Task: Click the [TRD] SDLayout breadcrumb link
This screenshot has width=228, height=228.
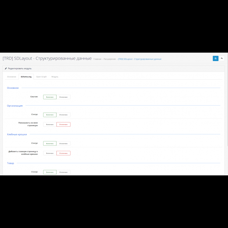Action: click(x=140, y=59)
